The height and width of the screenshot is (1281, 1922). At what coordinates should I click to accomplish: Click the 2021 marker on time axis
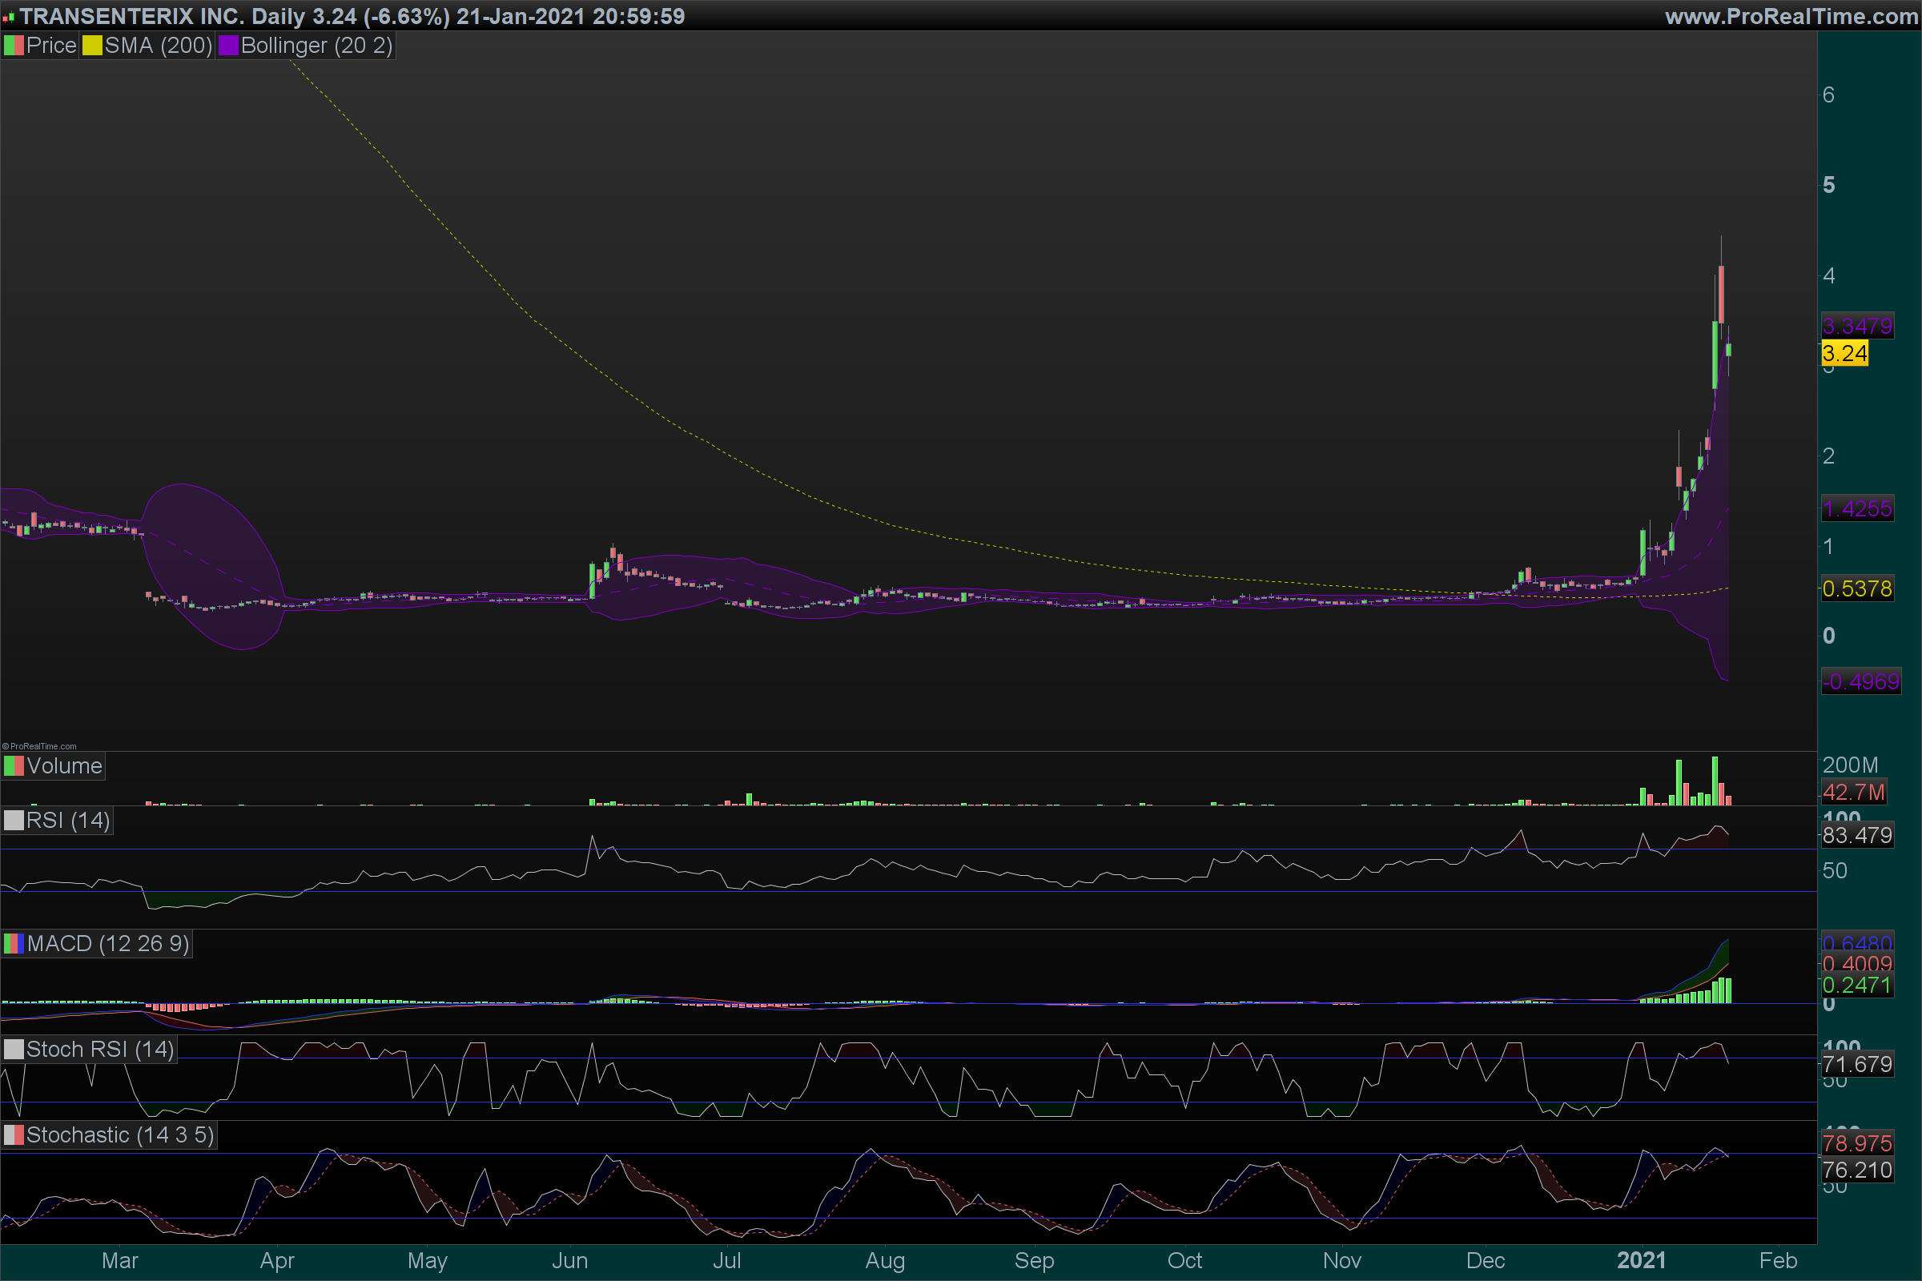click(1641, 1259)
